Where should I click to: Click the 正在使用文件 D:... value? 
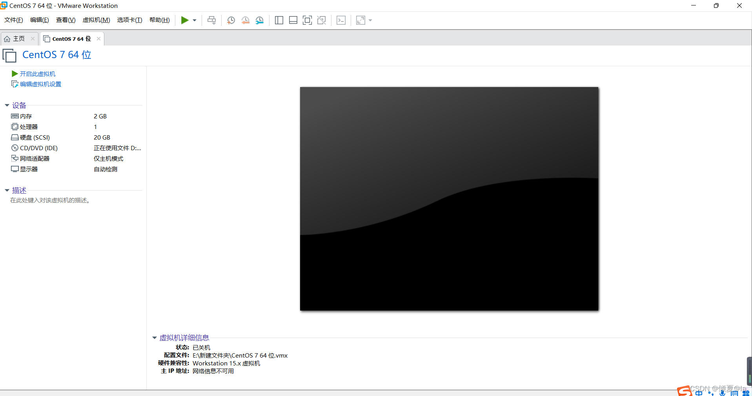(x=118, y=148)
